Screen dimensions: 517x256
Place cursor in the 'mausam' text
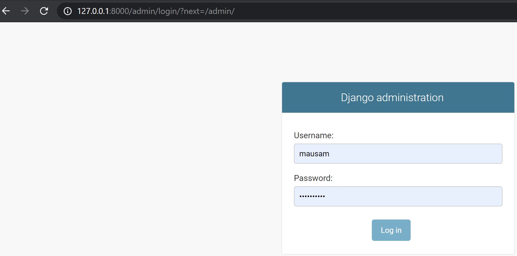tap(314, 154)
